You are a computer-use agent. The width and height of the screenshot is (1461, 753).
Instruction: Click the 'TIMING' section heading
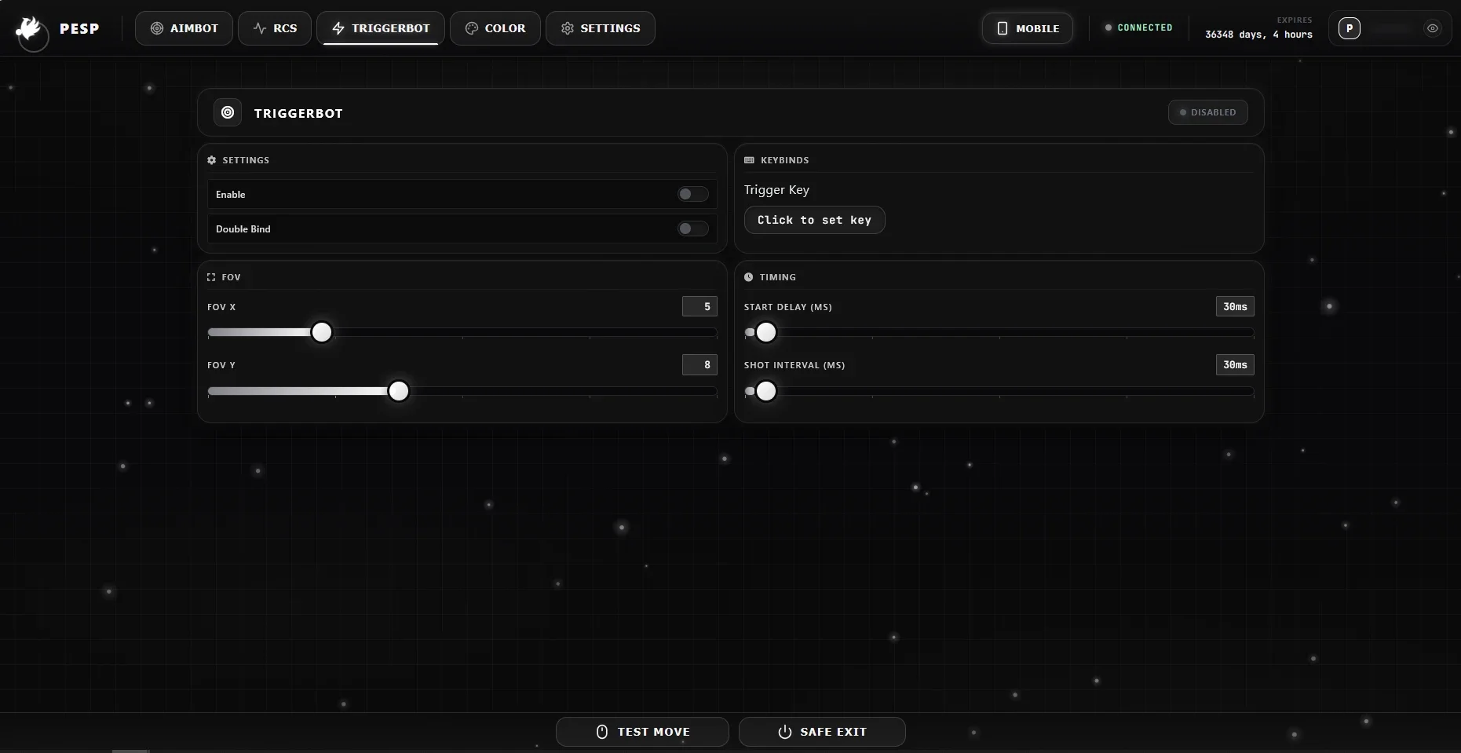tap(778, 277)
